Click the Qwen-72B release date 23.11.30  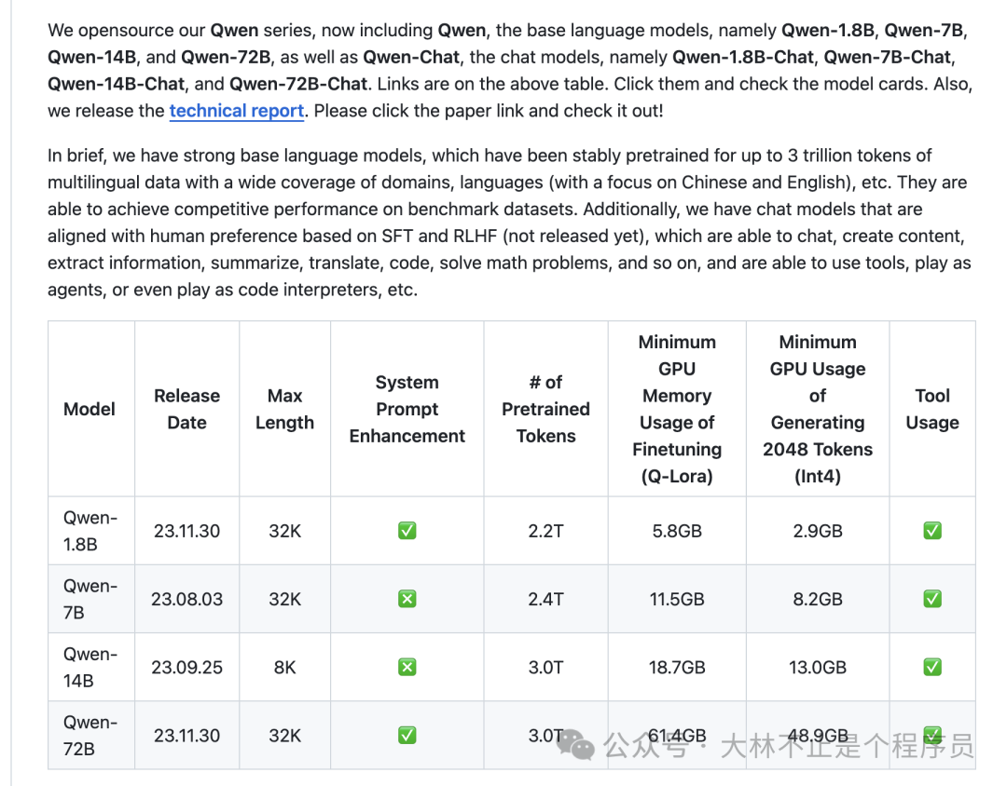click(186, 736)
